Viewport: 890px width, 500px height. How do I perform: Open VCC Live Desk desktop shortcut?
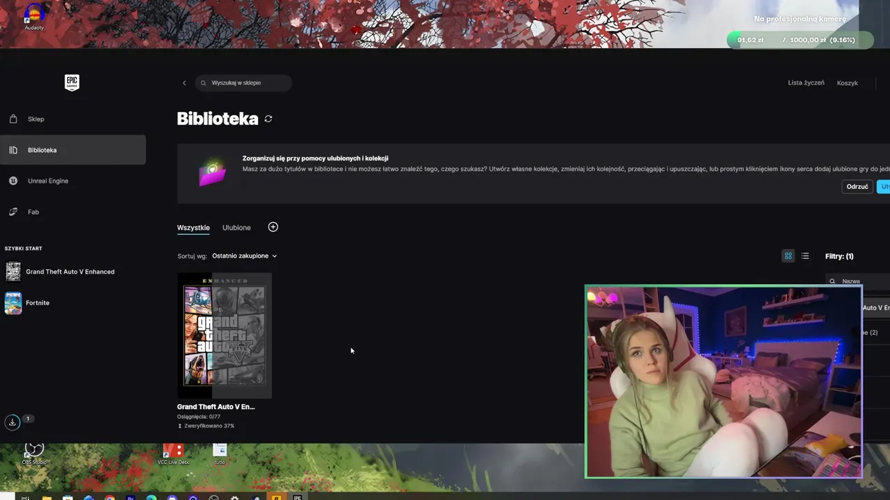click(x=173, y=453)
